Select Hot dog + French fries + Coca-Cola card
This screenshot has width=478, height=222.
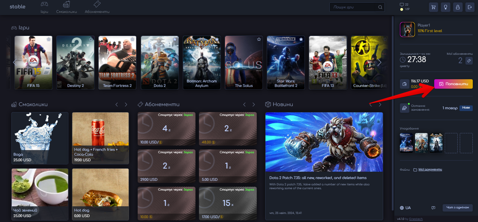pyautogui.click(x=101, y=138)
